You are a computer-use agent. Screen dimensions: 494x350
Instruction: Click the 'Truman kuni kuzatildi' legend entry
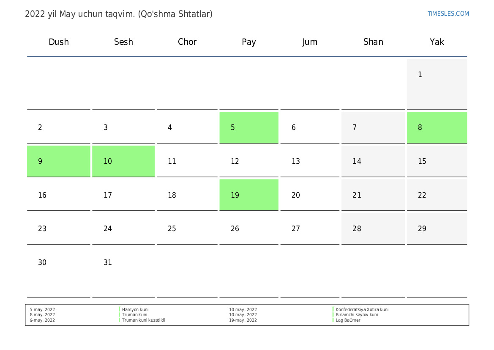[143, 320]
